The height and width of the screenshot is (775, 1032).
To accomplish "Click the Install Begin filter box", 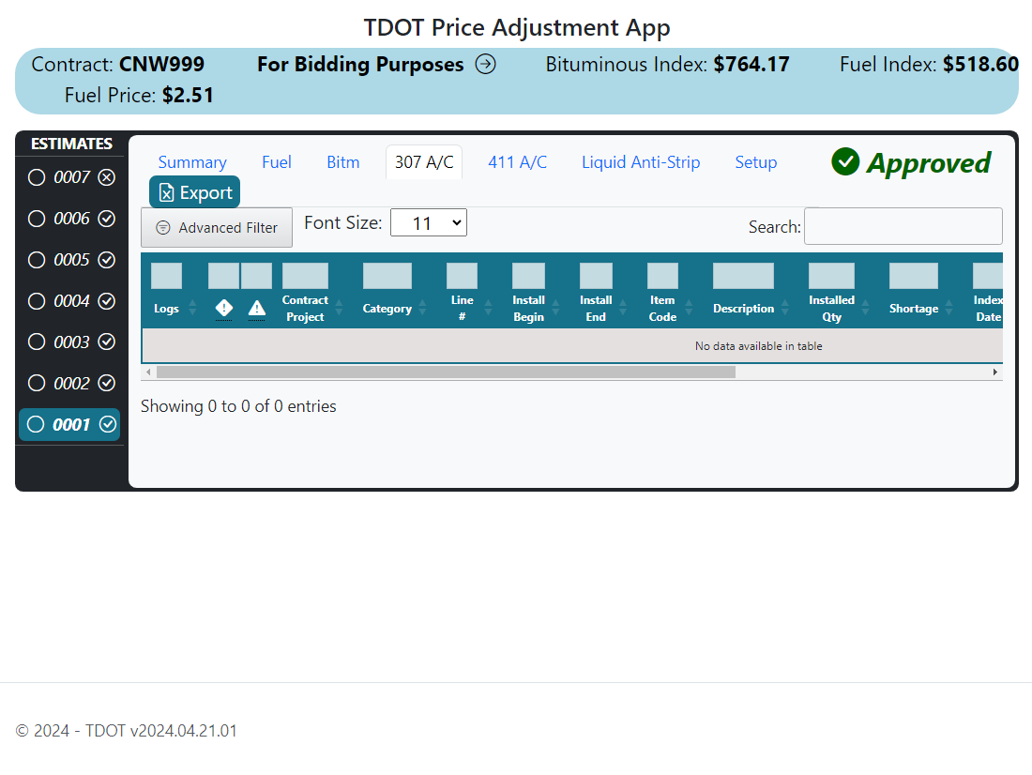I will click(528, 276).
